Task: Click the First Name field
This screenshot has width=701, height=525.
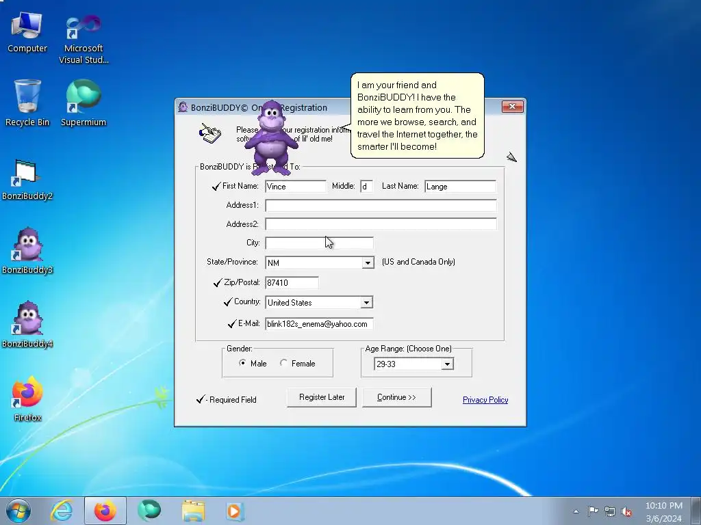Action: click(x=296, y=187)
